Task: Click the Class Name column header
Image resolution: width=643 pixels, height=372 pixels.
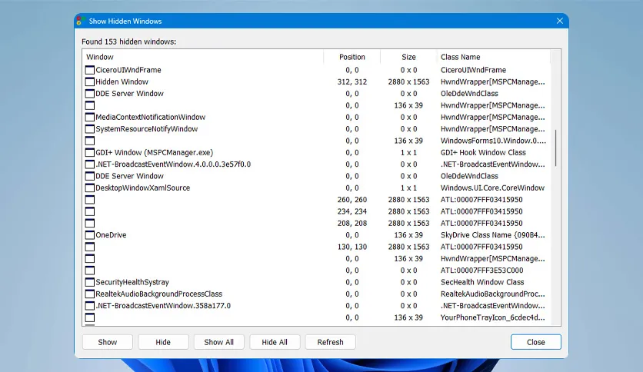Action: pyautogui.click(x=493, y=57)
